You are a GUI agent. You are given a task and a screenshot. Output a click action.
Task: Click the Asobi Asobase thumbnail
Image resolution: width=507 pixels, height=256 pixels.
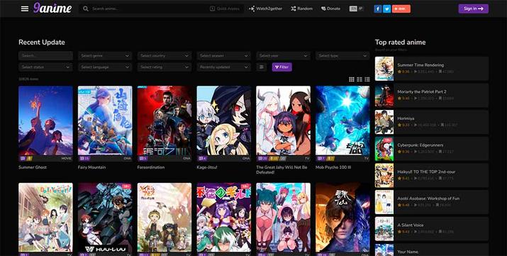click(384, 202)
